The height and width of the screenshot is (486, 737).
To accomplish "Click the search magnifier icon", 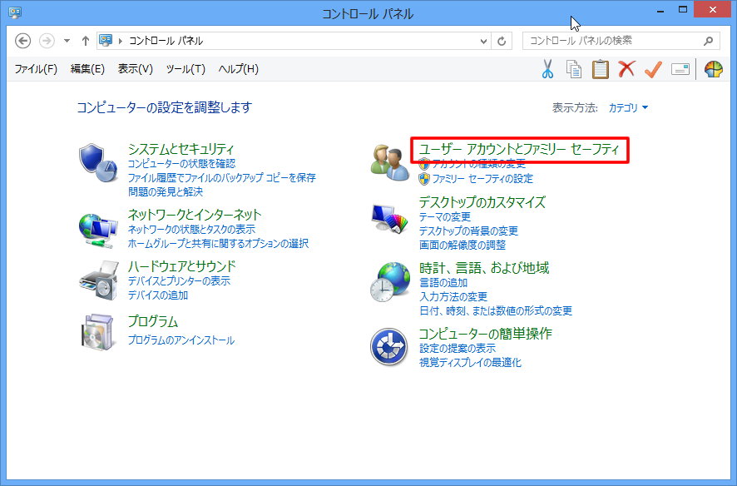I will [x=708, y=41].
